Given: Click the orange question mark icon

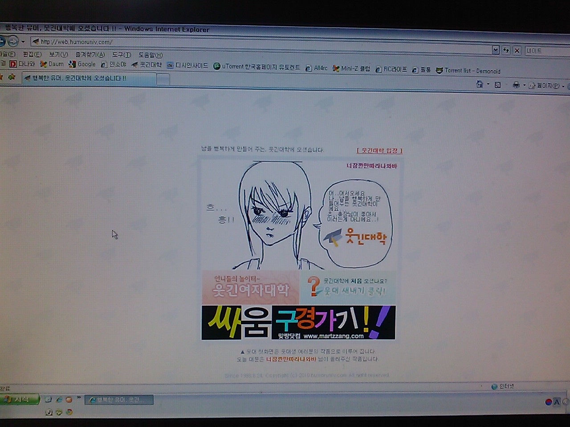Looking at the screenshot, I should pyautogui.click(x=313, y=286).
